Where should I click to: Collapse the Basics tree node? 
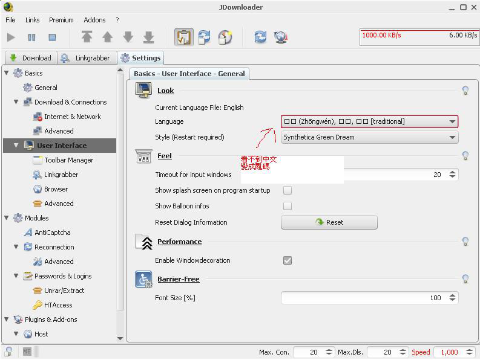pyautogui.click(x=7, y=73)
